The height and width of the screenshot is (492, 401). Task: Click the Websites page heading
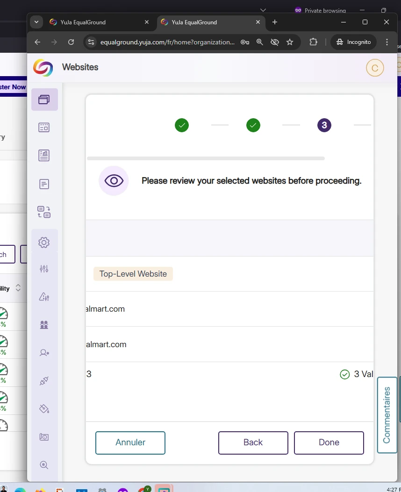[x=80, y=67]
